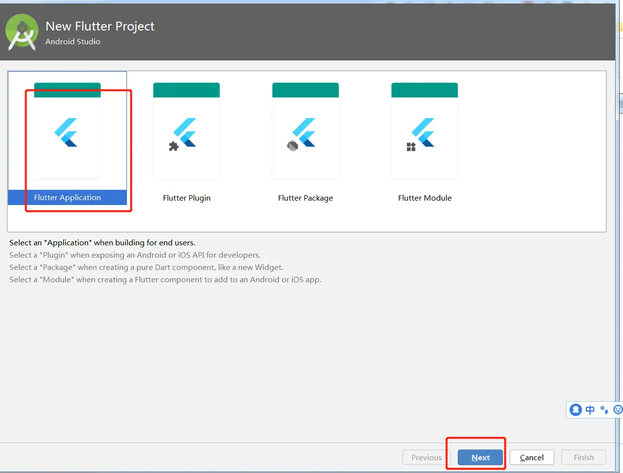Image resolution: width=623 pixels, height=473 pixels.
Task: Click the 'Select a "Package"' description line
Action: 146,267
